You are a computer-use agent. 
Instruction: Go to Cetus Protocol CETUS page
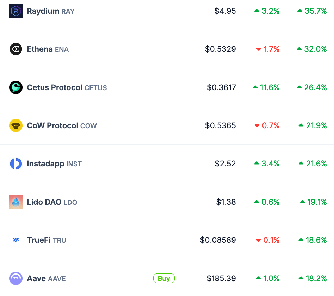click(67, 87)
